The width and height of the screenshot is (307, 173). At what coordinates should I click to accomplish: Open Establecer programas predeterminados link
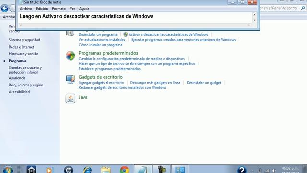[x=109, y=69]
